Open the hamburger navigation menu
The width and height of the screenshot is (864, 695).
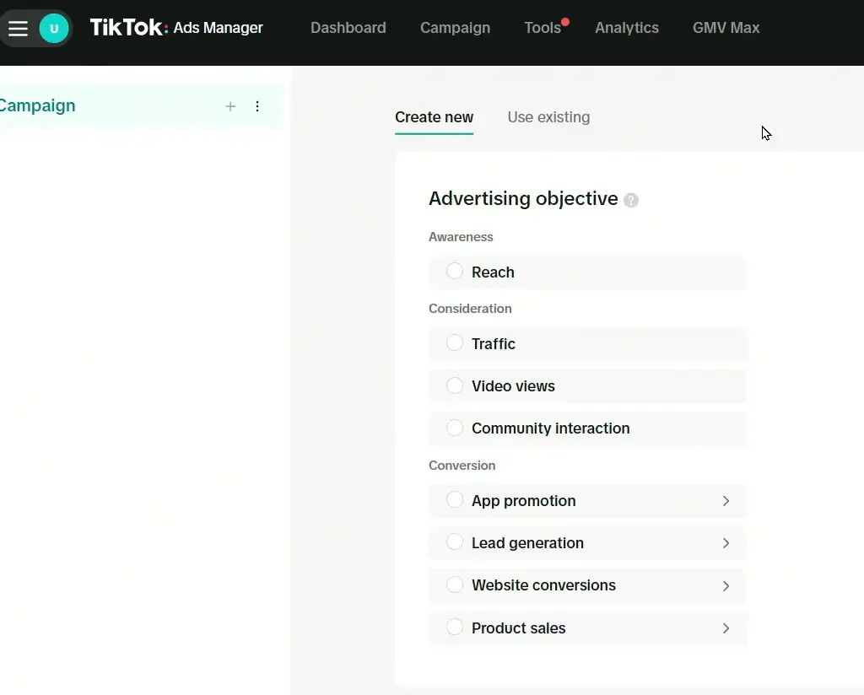pos(18,29)
